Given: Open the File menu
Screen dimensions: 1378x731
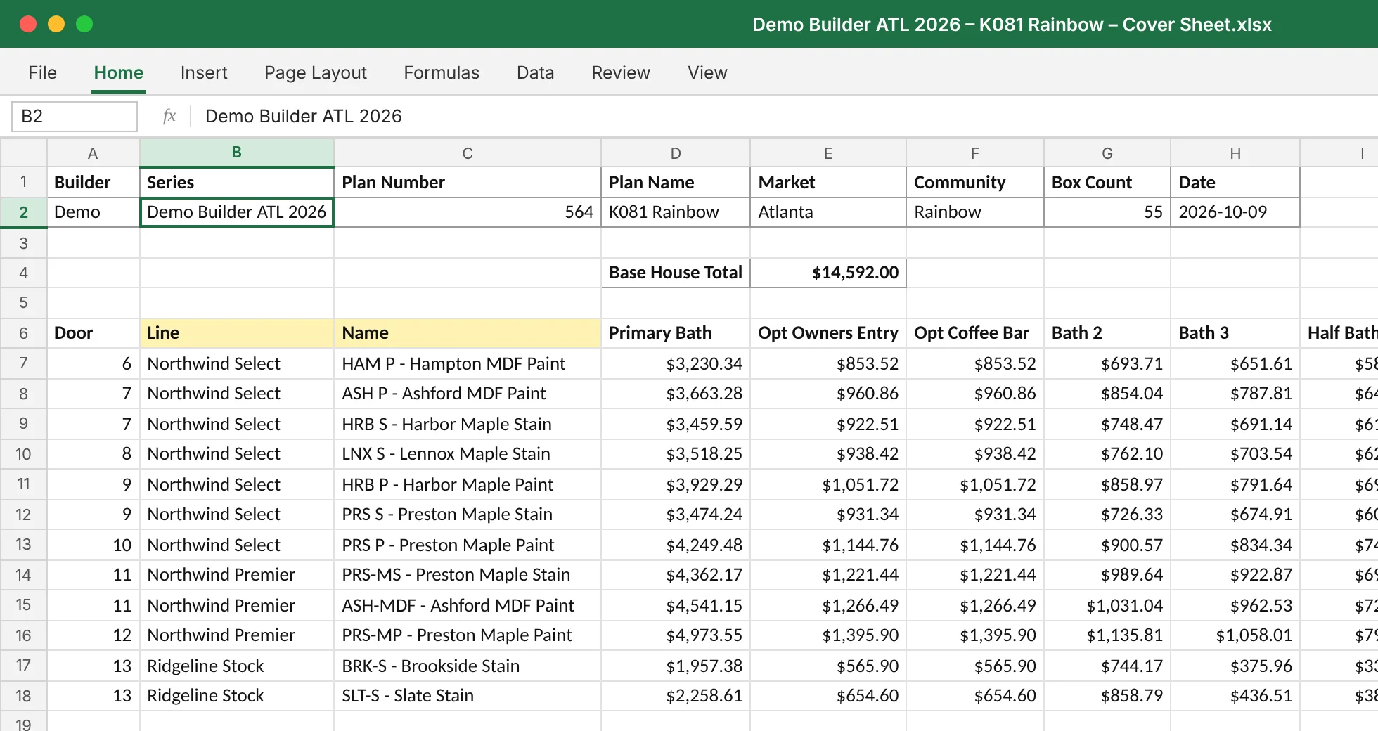Looking at the screenshot, I should 42,72.
